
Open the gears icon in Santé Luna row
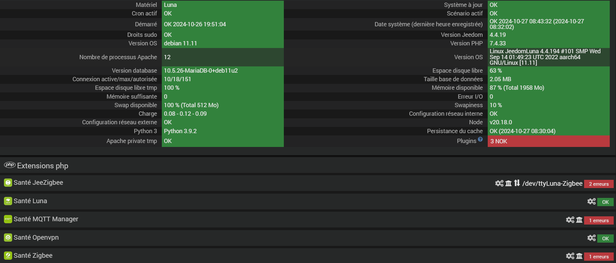(591, 201)
